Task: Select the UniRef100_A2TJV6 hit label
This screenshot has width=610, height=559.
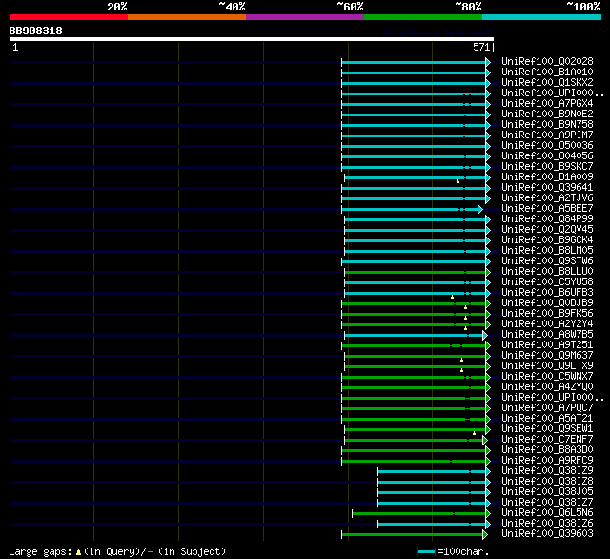Action: tap(547, 198)
